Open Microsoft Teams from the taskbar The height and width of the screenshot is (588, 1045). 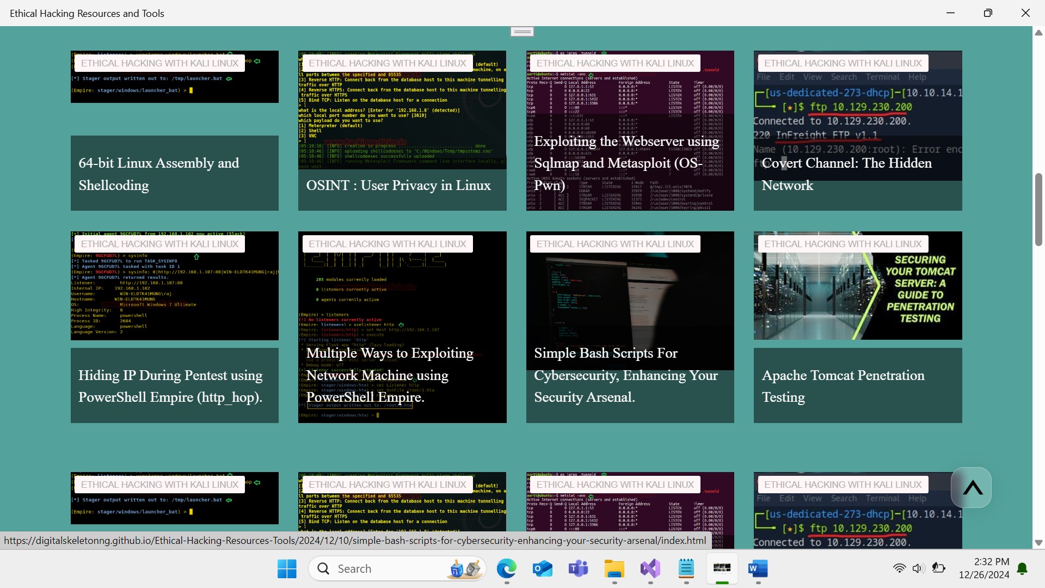click(578, 569)
